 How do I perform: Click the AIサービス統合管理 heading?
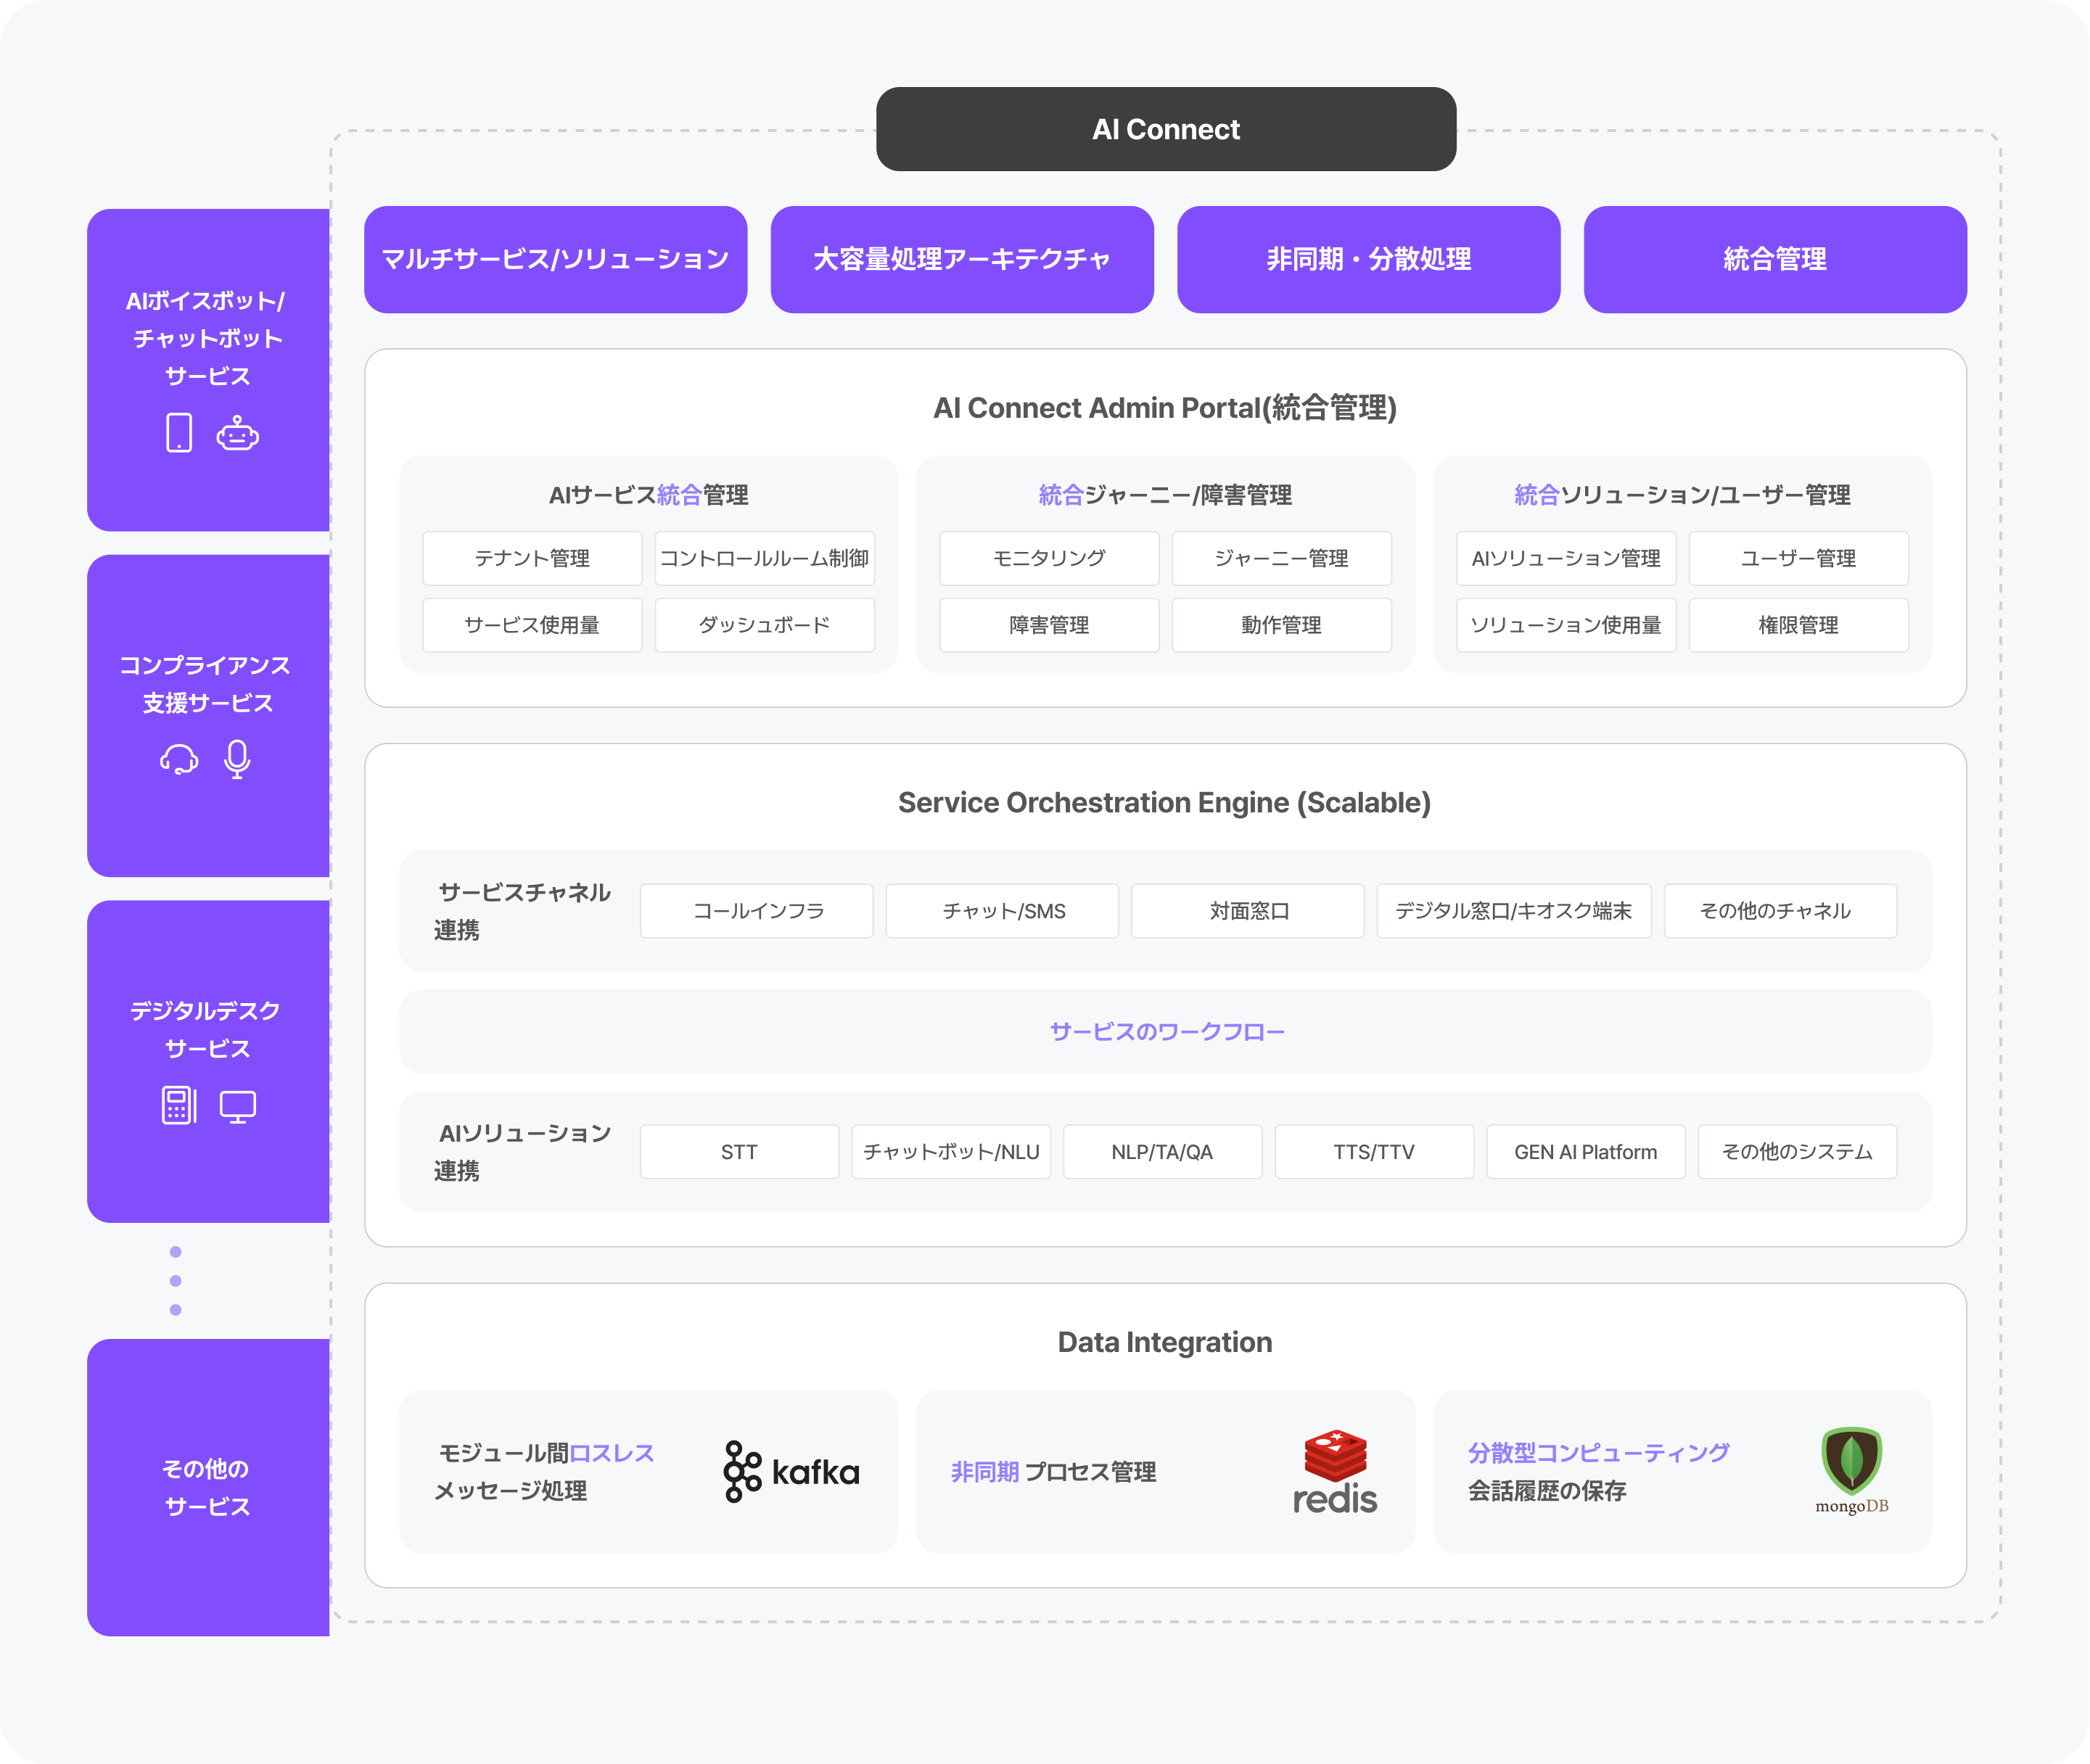[648, 495]
